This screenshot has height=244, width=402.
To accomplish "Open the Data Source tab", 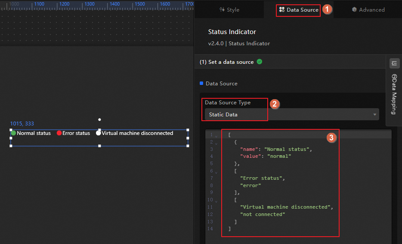I will point(299,9).
